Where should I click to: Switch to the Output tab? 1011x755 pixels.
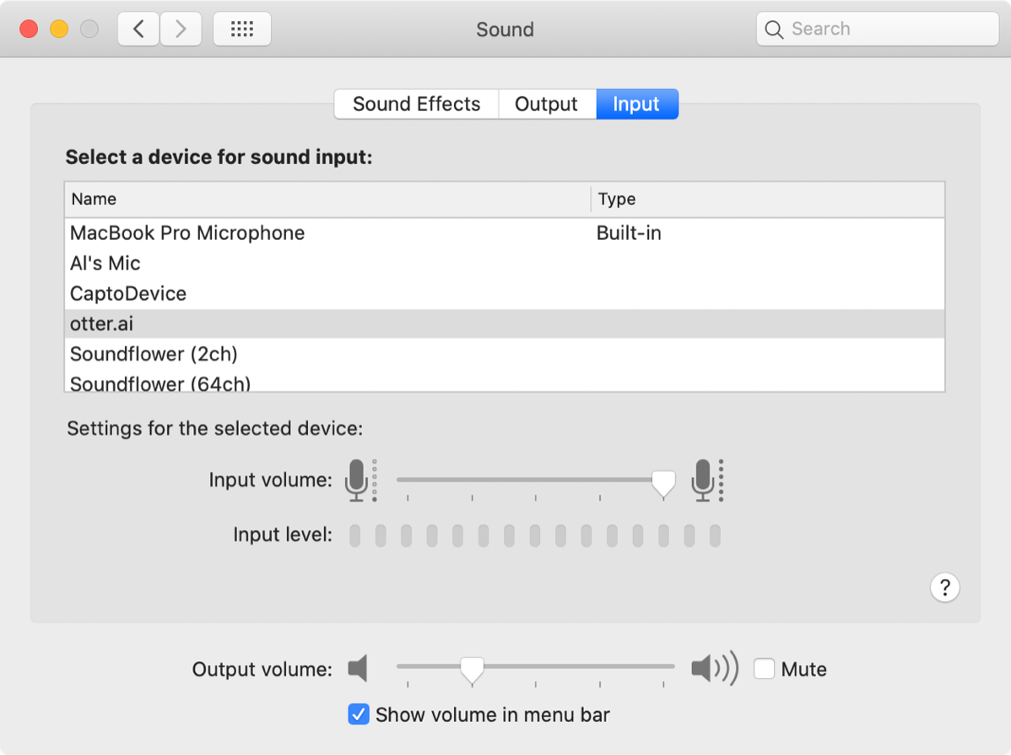(x=546, y=104)
